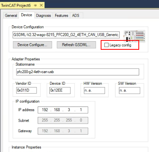
Task: Click the HW Version label
Action: (93, 83)
